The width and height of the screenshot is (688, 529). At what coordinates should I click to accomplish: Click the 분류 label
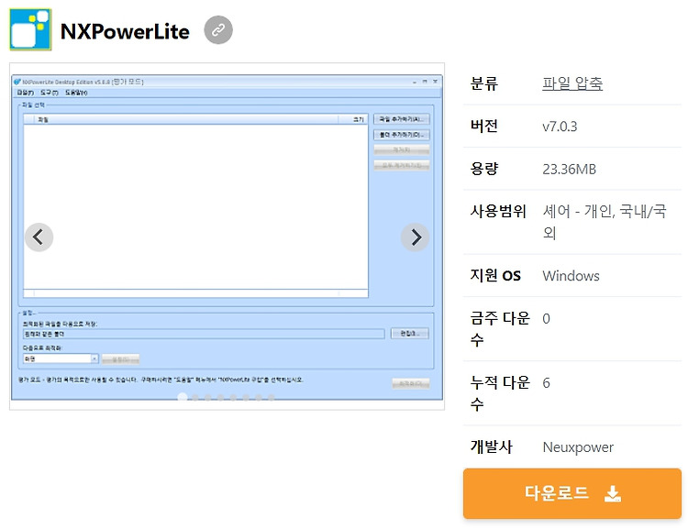coord(484,83)
